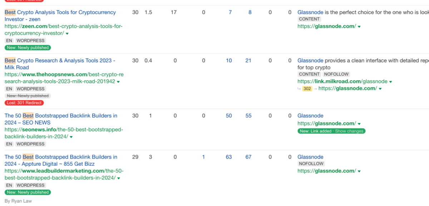This screenshot has height=206, width=429.
Task: Click the "New: Newly published" badge for zeen
Action: pyautogui.click(x=28, y=48)
